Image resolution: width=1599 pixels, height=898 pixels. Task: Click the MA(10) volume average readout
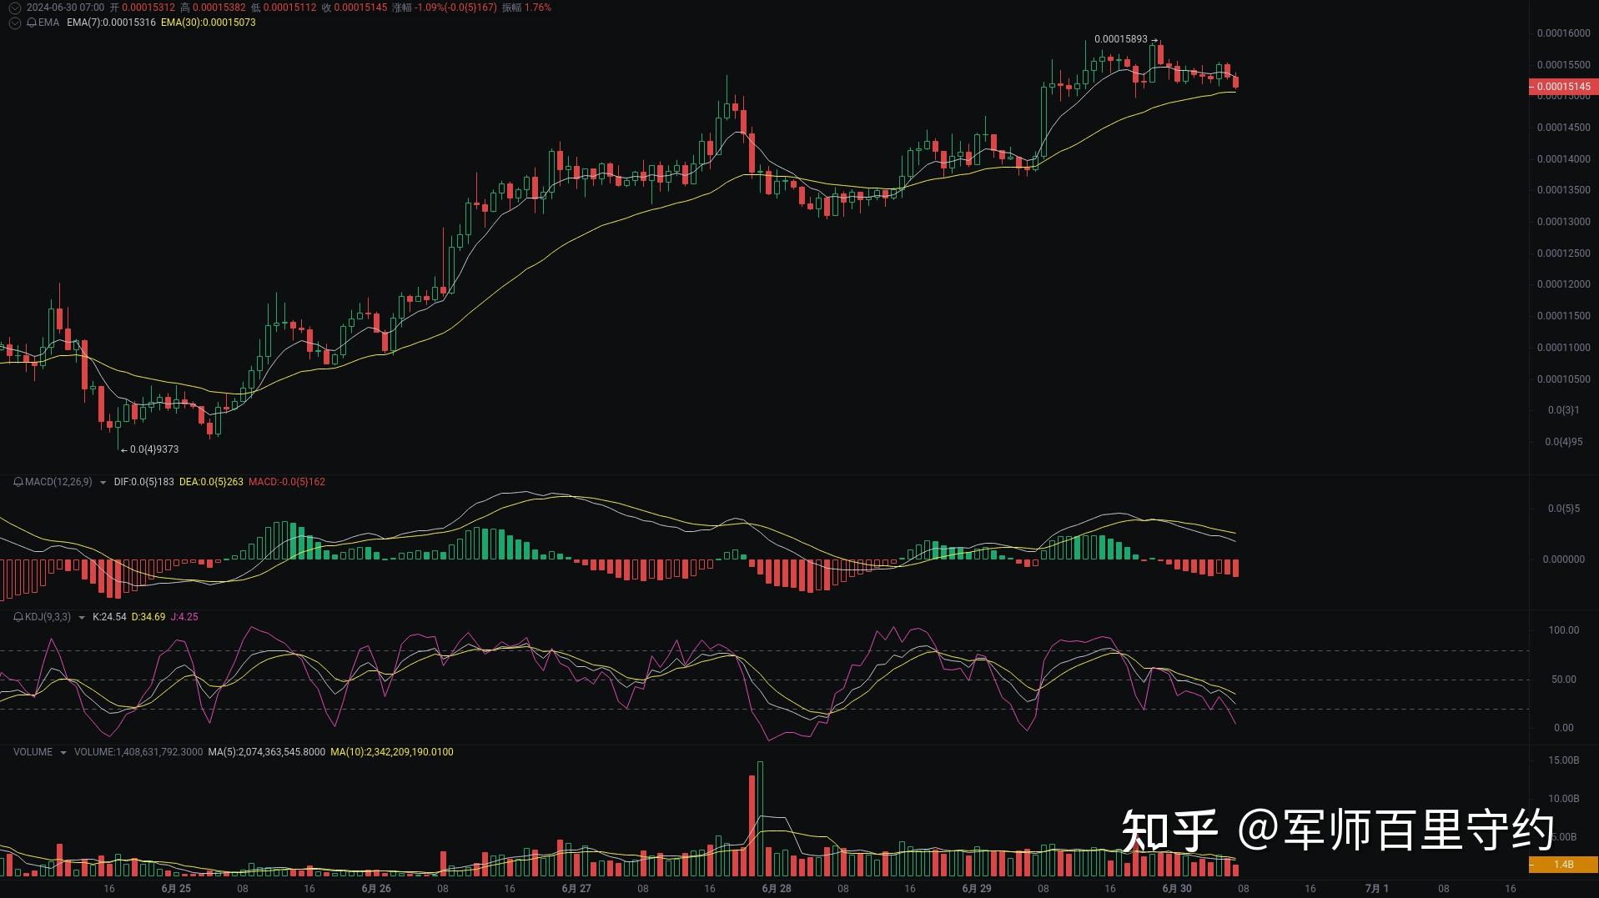(x=392, y=752)
